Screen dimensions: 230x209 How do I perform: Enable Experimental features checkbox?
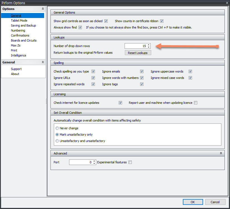(130, 162)
